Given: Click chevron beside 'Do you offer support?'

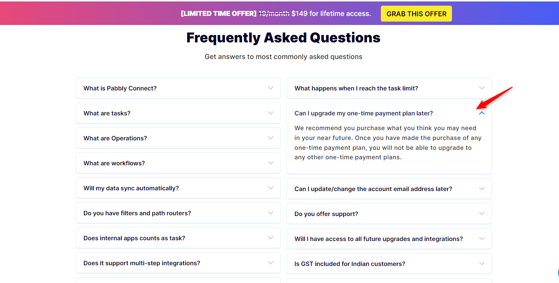Looking at the screenshot, I should click(482, 214).
